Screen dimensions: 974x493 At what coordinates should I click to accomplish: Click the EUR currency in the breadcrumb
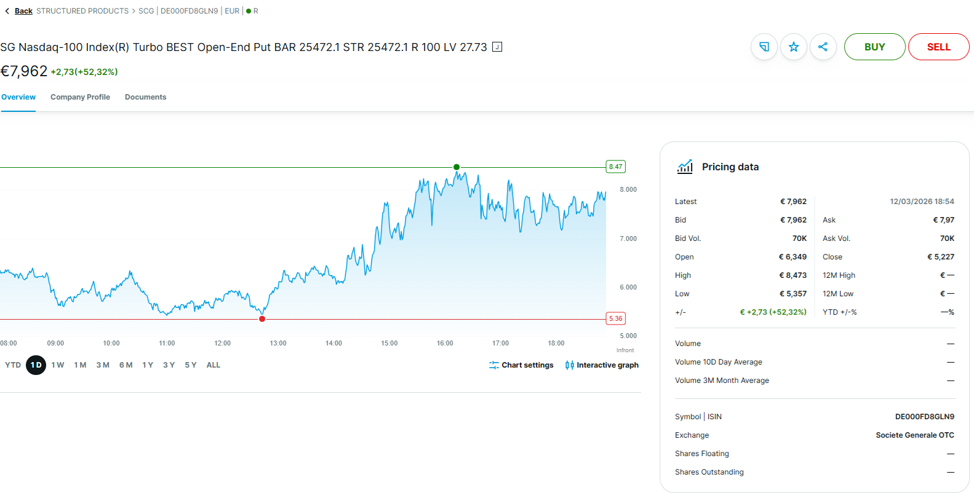232,11
